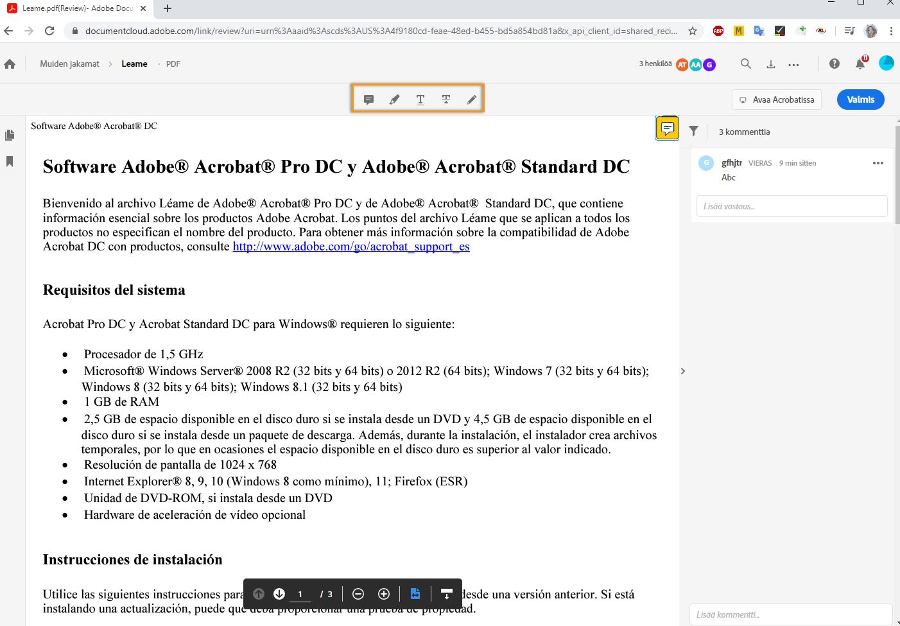
Task: Select the underline text tool
Action: pyautogui.click(x=420, y=100)
